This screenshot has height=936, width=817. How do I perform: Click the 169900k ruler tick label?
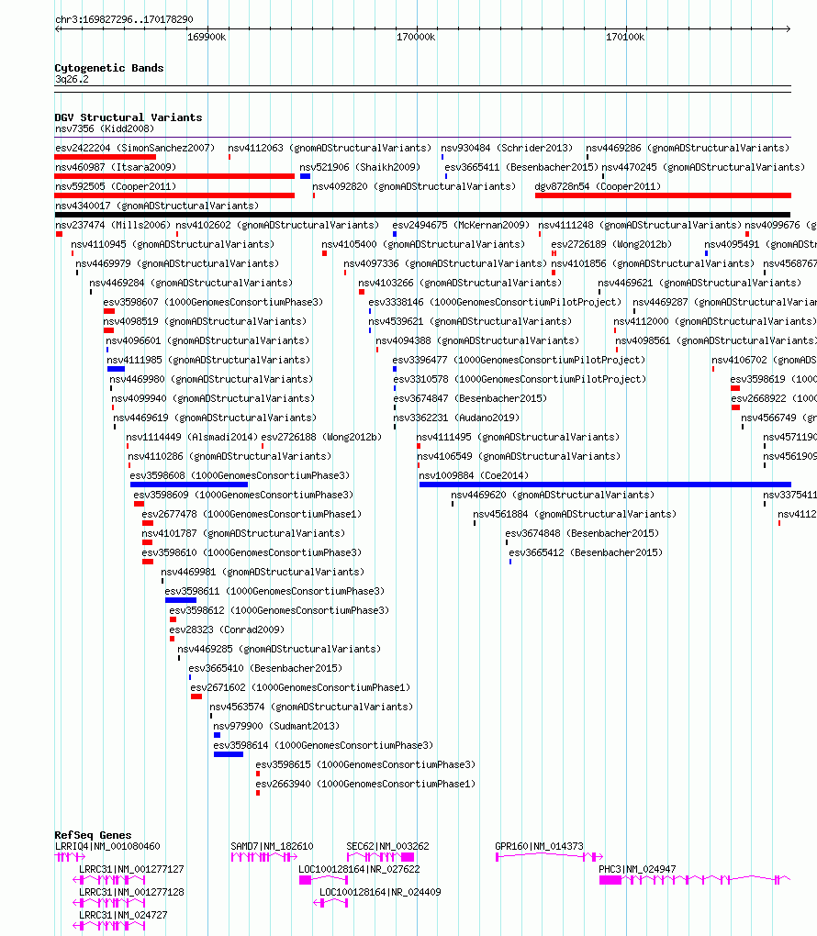[207, 37]
